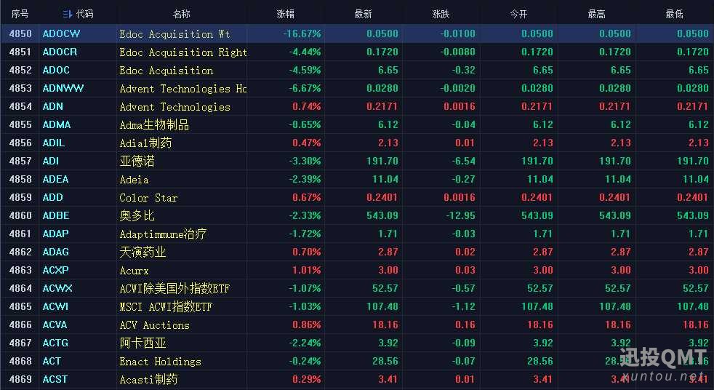The image size is (714, 390).
Task: Click the 1.01% change for ACXP
Action: coord(306,270)
